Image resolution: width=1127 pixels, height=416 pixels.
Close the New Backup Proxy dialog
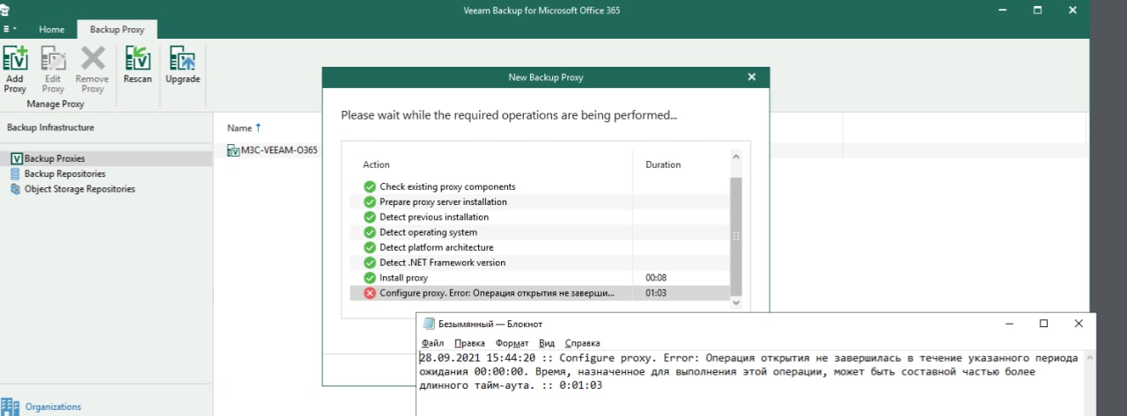[752, 77]
